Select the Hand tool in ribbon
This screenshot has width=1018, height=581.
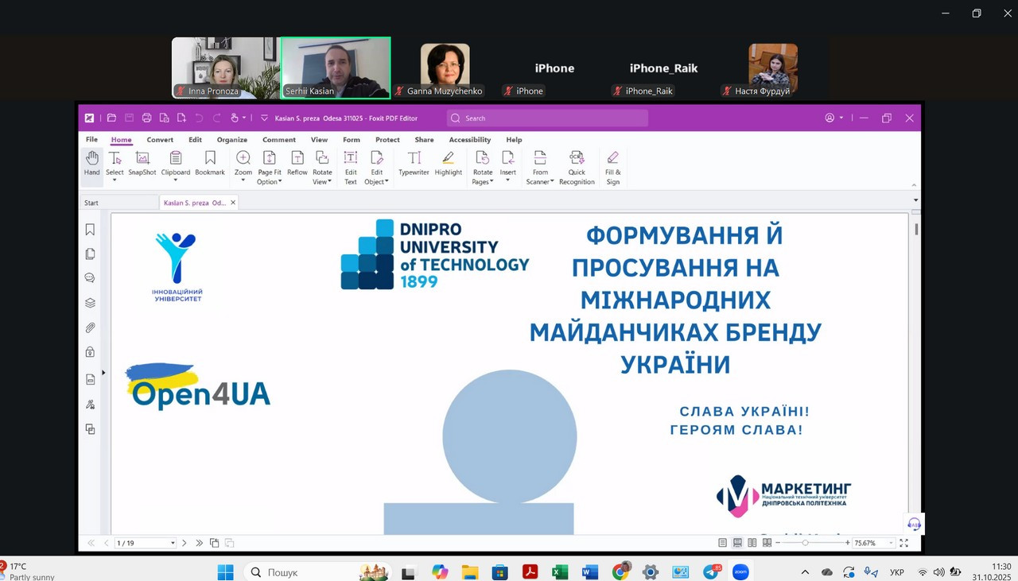point(92,163)
